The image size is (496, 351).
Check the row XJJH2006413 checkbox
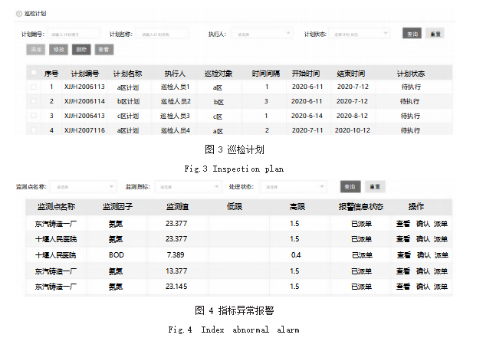click(x=34, y=116)
